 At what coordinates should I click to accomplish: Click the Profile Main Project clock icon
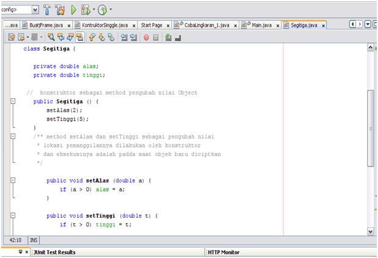(x=103, y=10)
